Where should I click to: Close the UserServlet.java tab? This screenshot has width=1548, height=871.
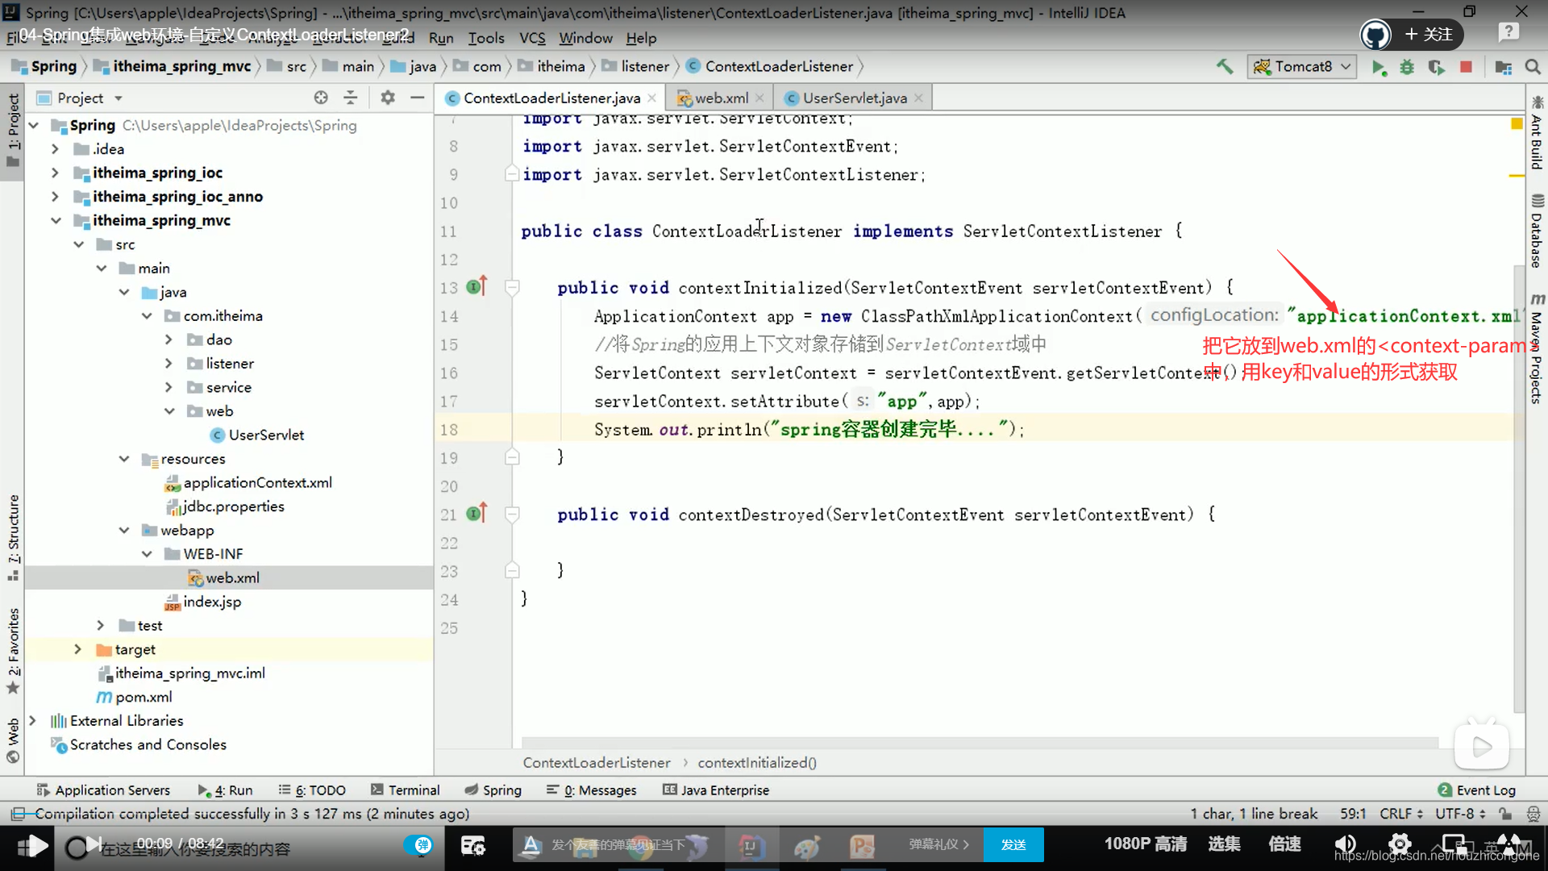pyautogui.click(x=918, y=98)
